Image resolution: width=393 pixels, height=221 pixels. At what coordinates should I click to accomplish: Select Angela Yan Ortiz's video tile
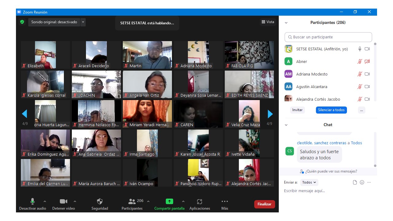click(147, 84)
